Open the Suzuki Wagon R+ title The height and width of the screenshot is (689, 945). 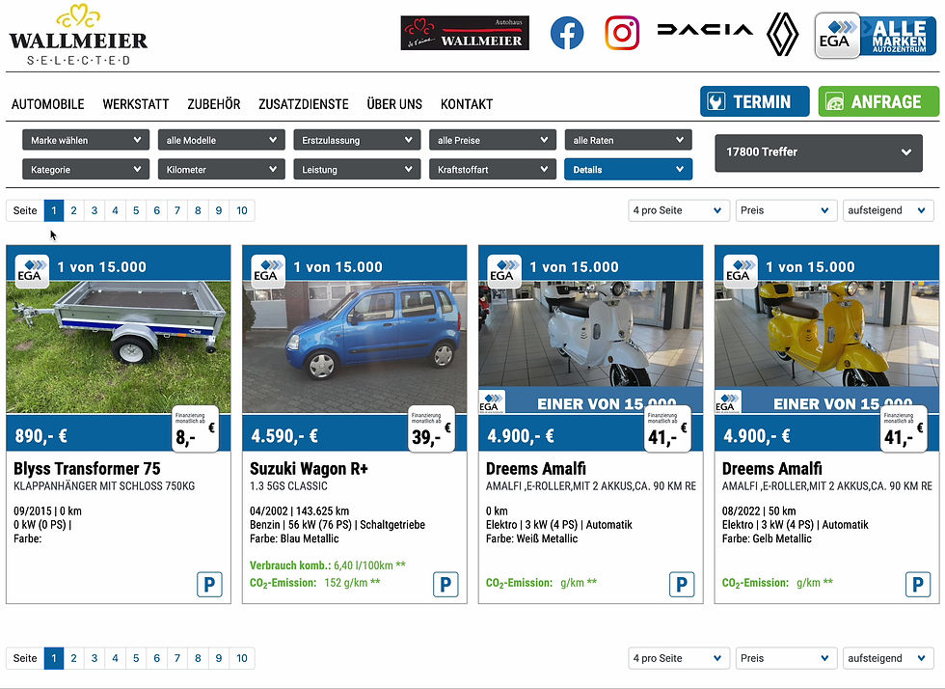coord(309,469)
